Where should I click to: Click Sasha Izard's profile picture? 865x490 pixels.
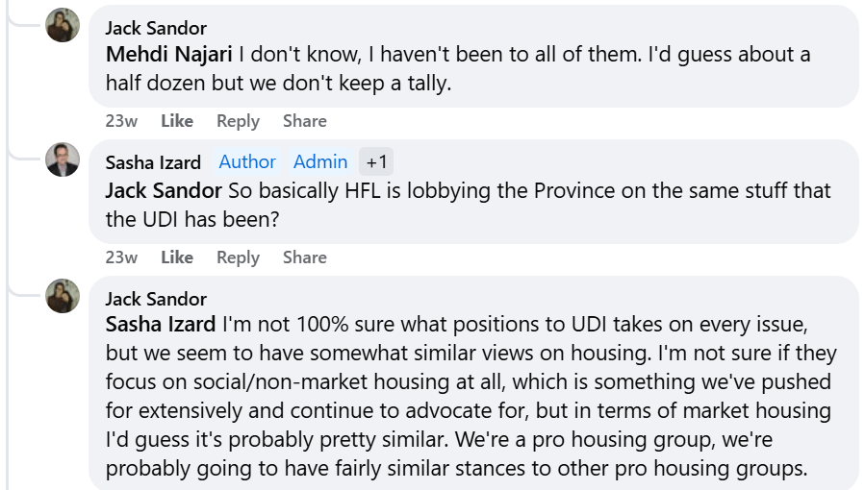coord(63,159)
